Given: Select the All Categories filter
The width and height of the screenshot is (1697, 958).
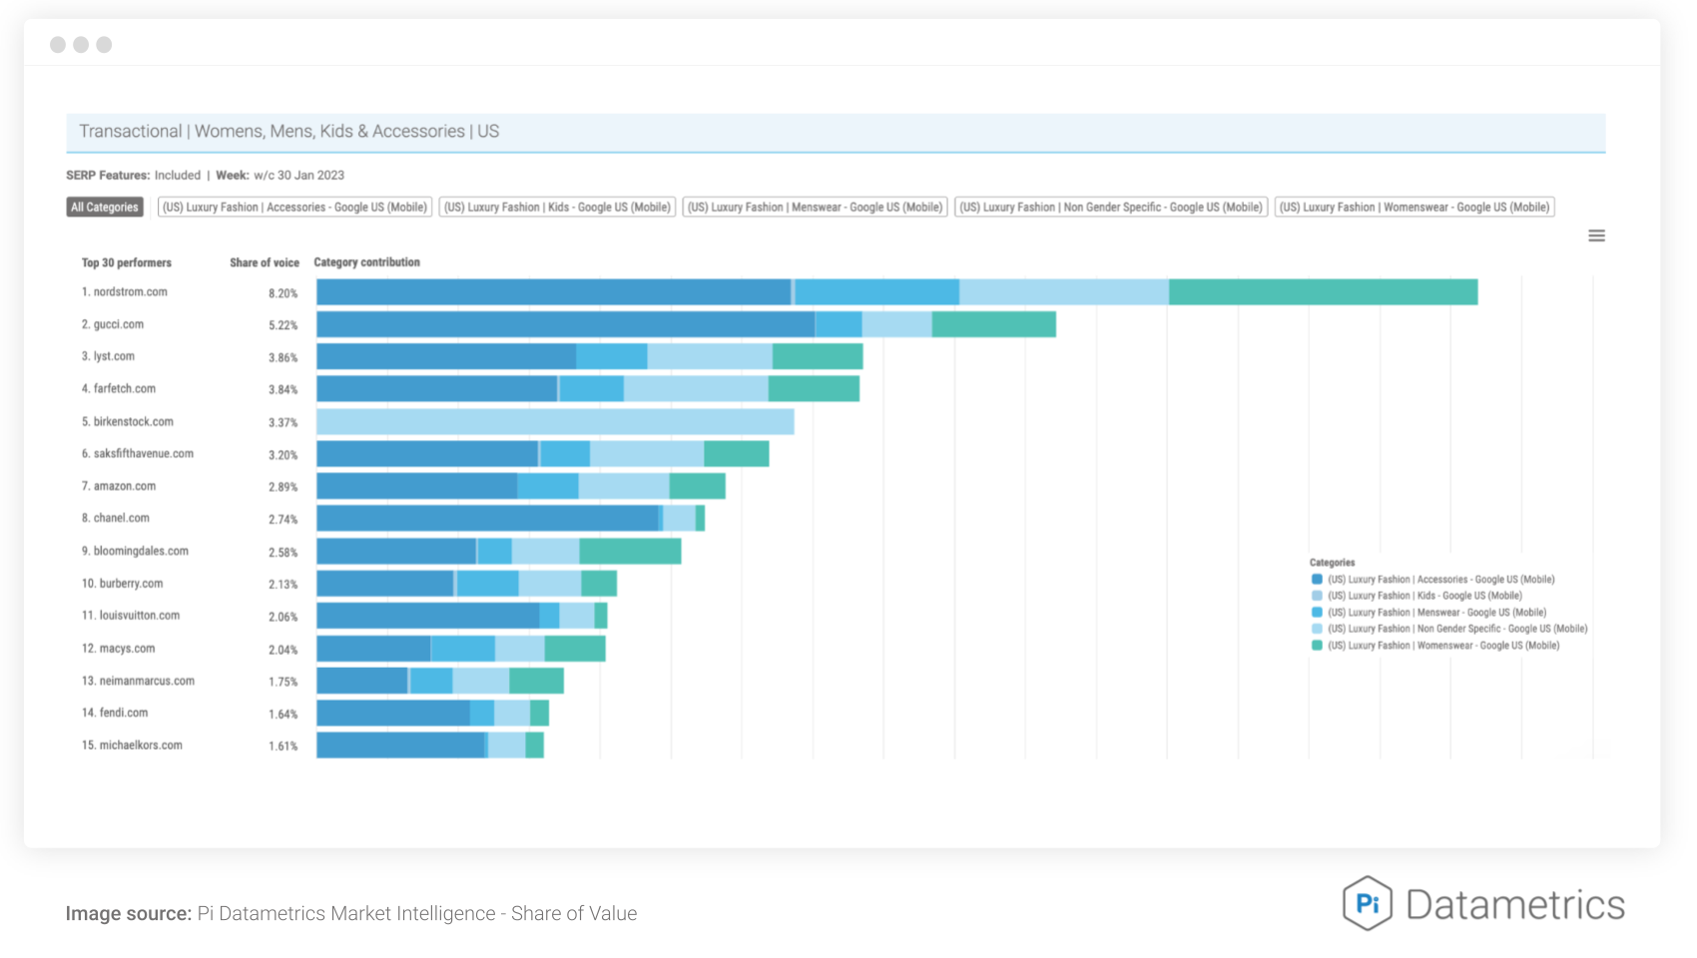Looking at the screenshot, I should click(105, 207).
